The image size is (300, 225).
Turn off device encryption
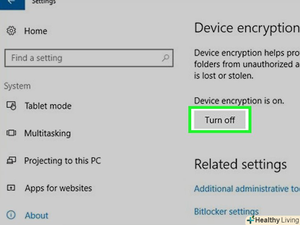[220, 120]
